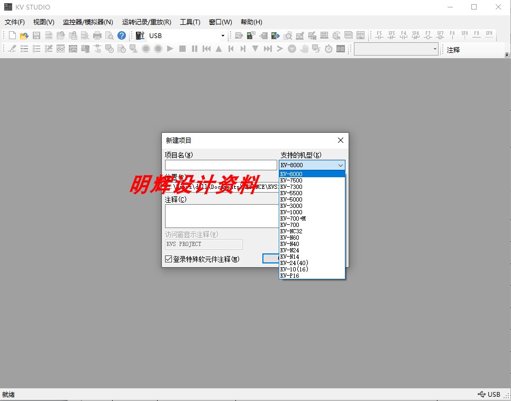The image size is (511, 401).
Task: Create a new project using the New icon
Action: pos(12,35)
